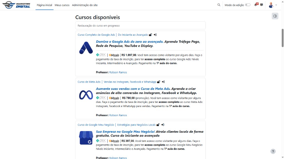Click the user profile avatar

point(271,5)
